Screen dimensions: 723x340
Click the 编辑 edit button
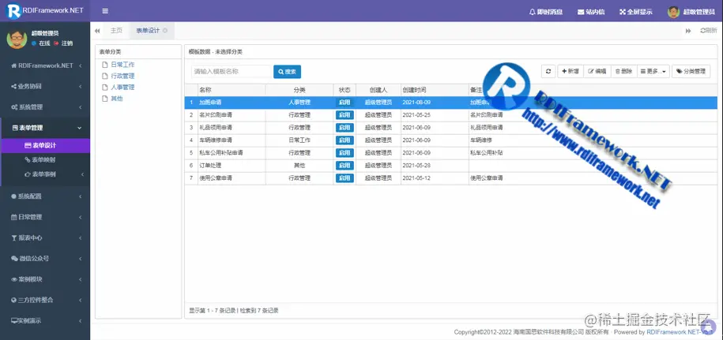tap(597, 71)
